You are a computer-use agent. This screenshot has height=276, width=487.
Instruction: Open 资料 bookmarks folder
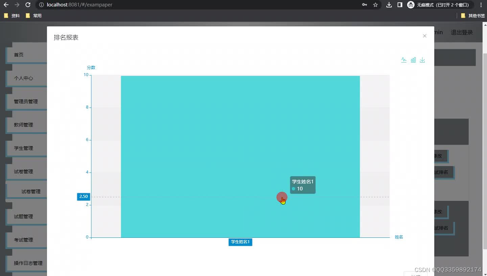[12, 16]
